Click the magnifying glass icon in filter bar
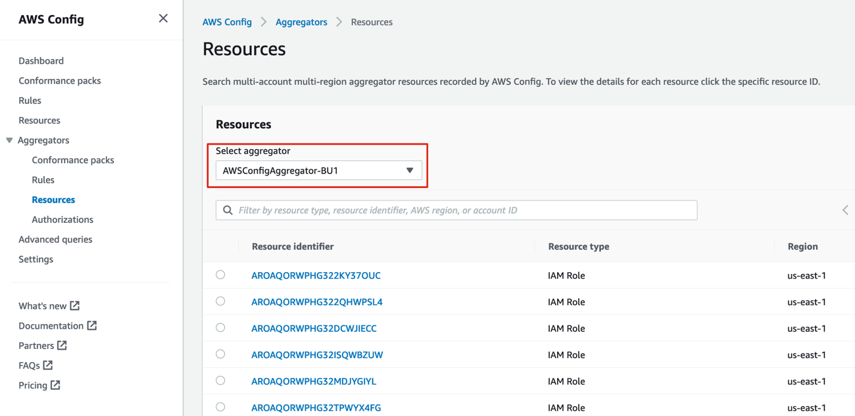855x416 pixels. click(x=228, y=210)
